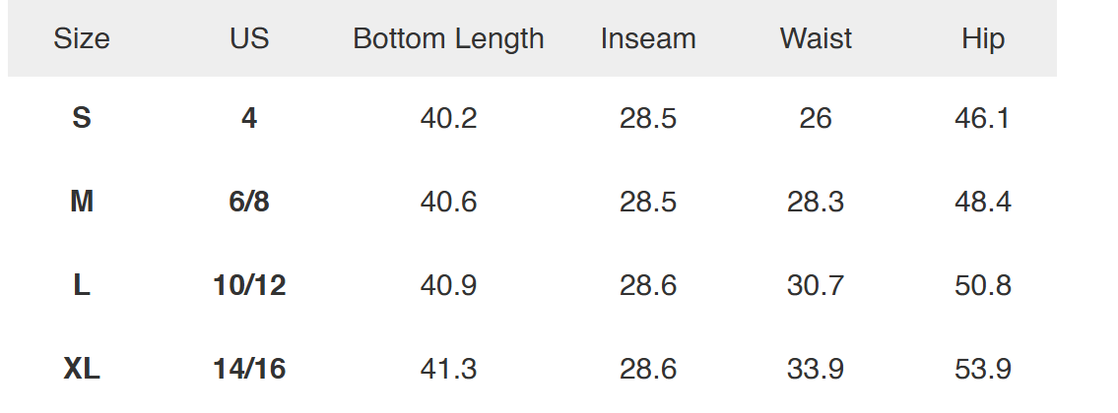Screen dimensions: 1118x413
Task: Click bottom length value 40.2
Action: [448, 119]
